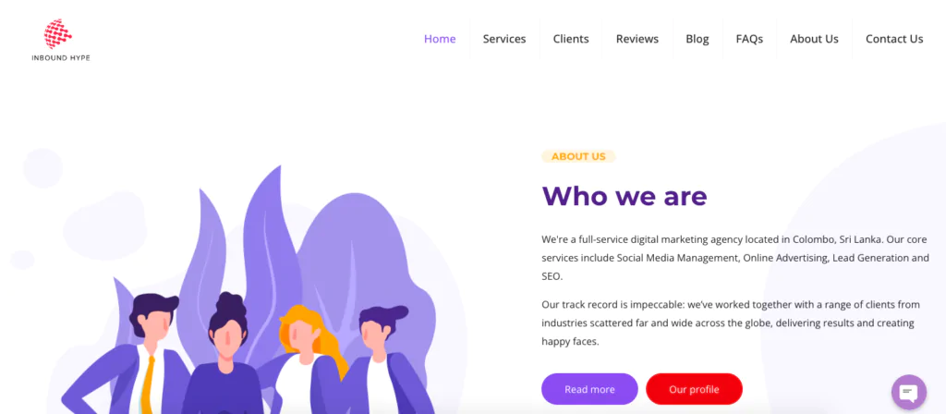Open the Services navigation item
Image resolution: width=946 pixels, height=414 pixels.
[504, 39]
